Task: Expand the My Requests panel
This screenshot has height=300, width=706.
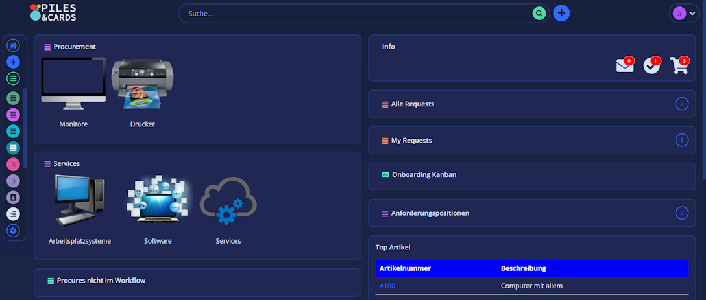Action: click(x=411, y=141)
